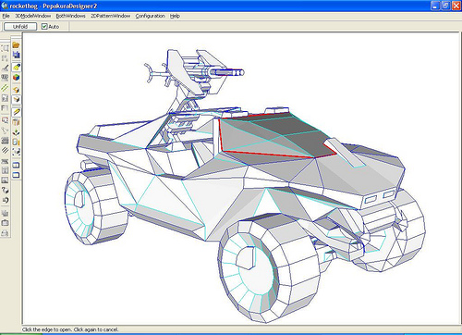Click the multicolored cube texture icon
This screenshot has height=335, width=462.
click(x=17, y=77)
